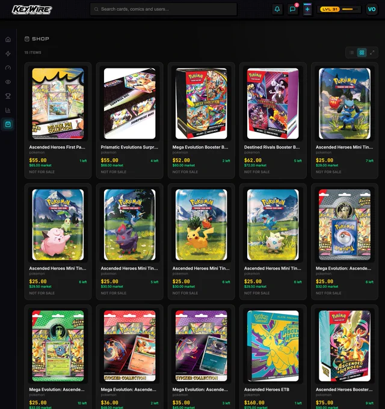Screen dimensions: 385x409
Task: Open the lightning bolt sidebar icon
Action: tap(8, 54)
